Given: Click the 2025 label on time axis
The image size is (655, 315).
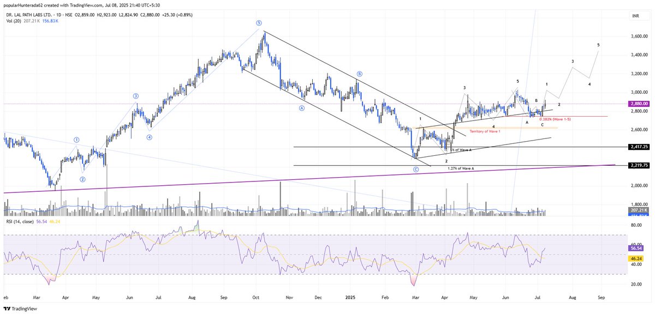Looking at the screenshot, I should click(x=350, y=299).
